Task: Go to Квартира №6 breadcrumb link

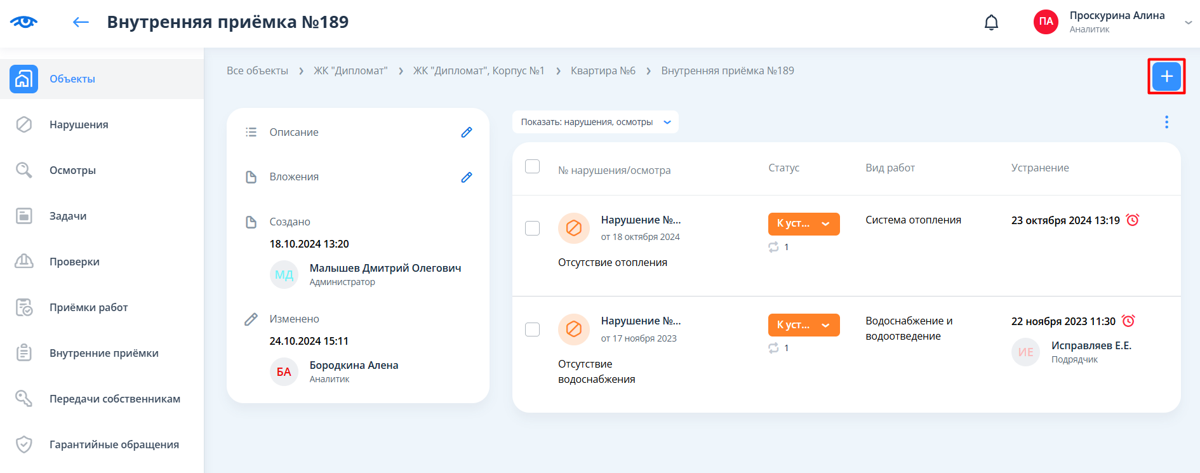Action: pyautogui.click(x=603, y=70)
